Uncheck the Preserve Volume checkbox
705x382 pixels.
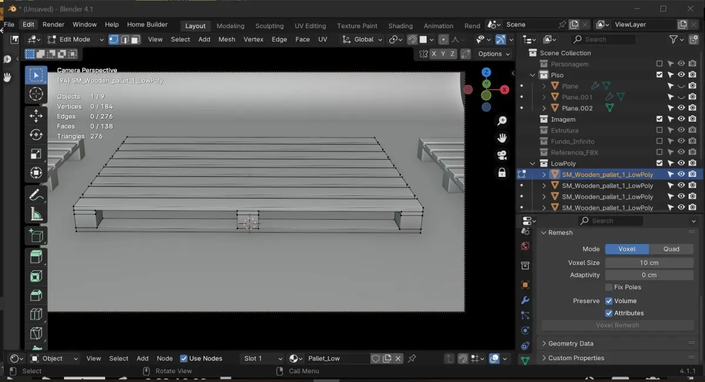(609, 301)
